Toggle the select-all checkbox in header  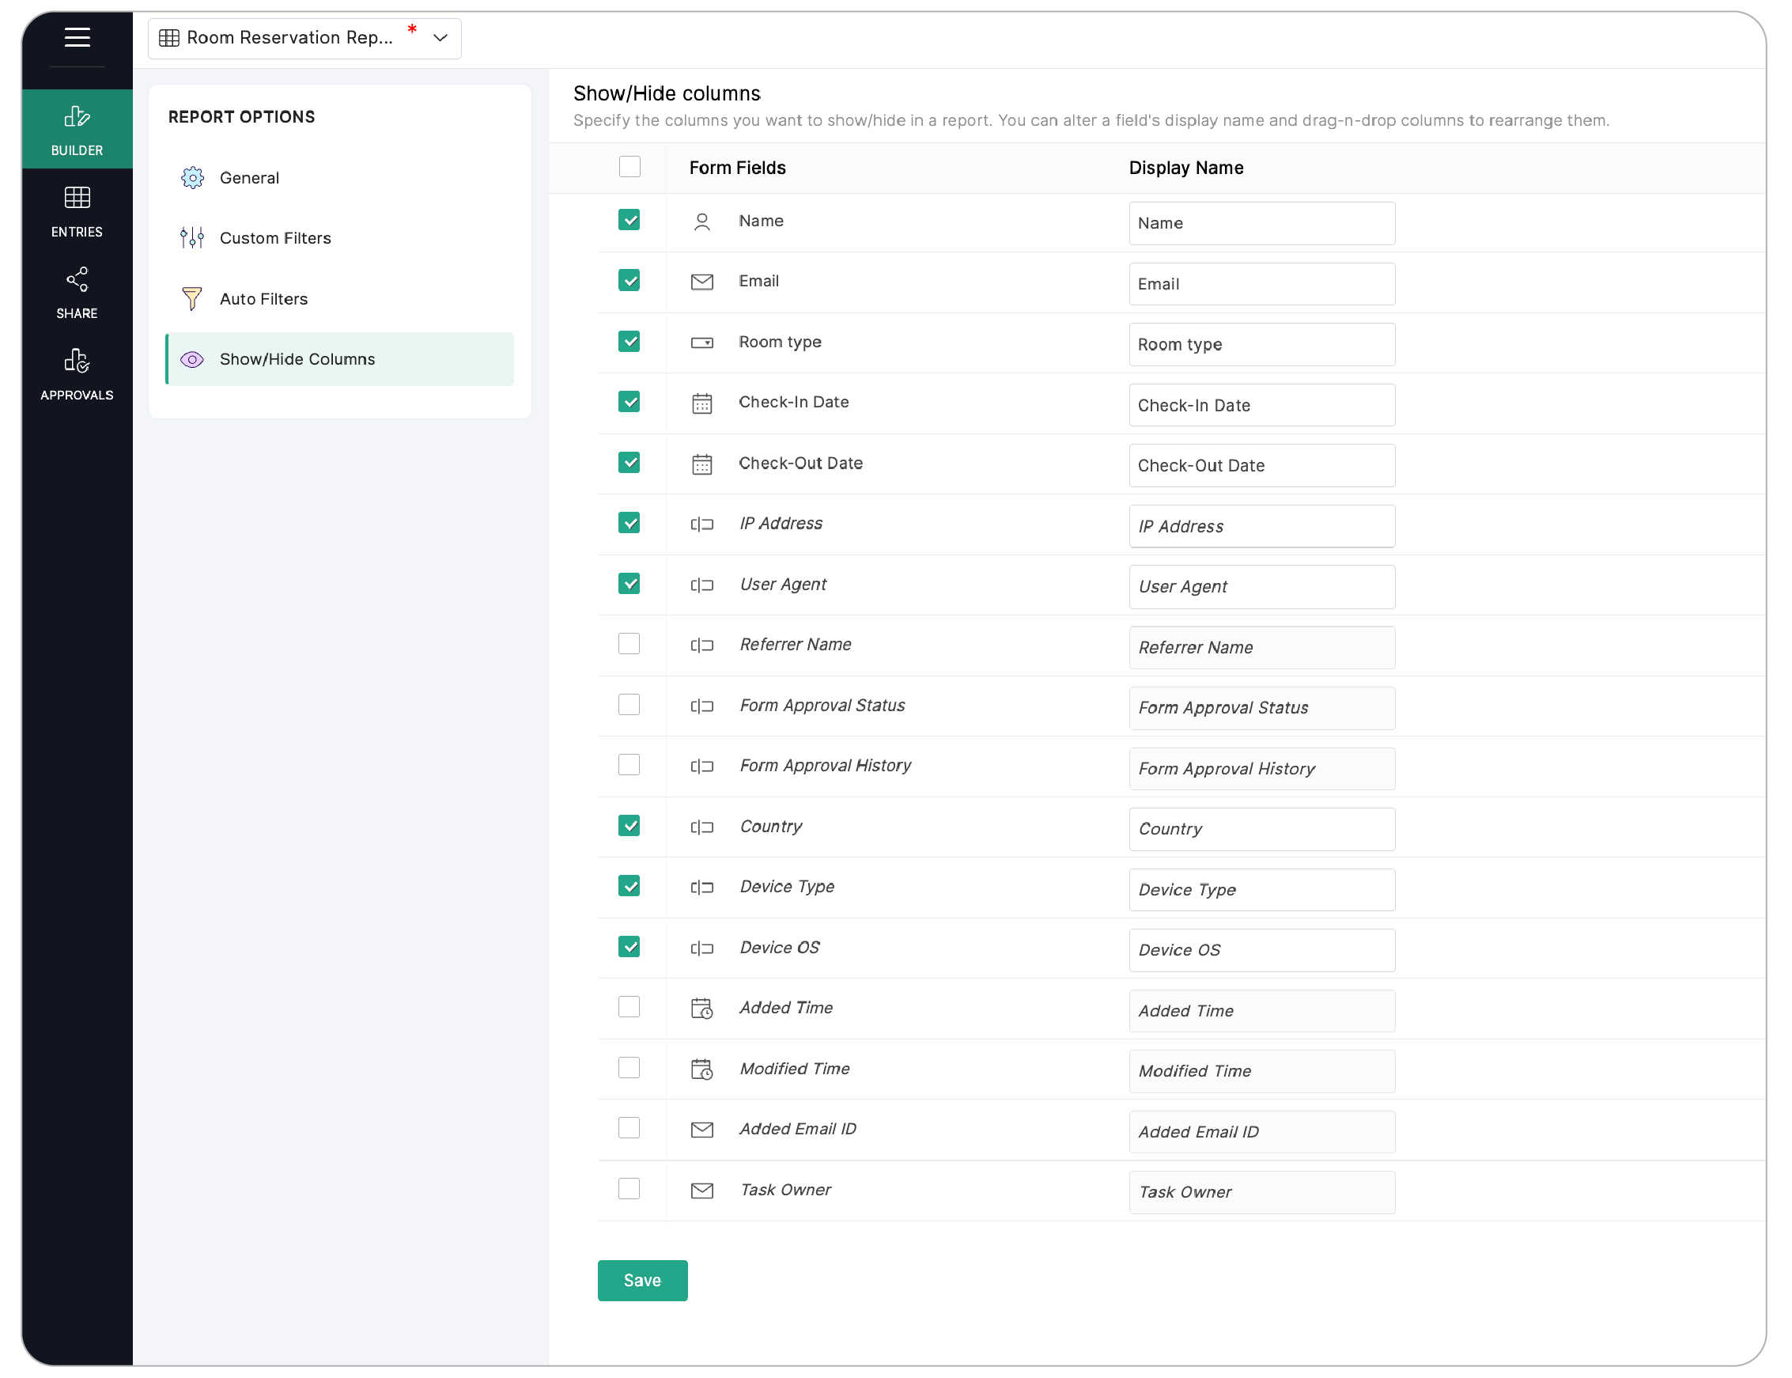click(629, 166)
